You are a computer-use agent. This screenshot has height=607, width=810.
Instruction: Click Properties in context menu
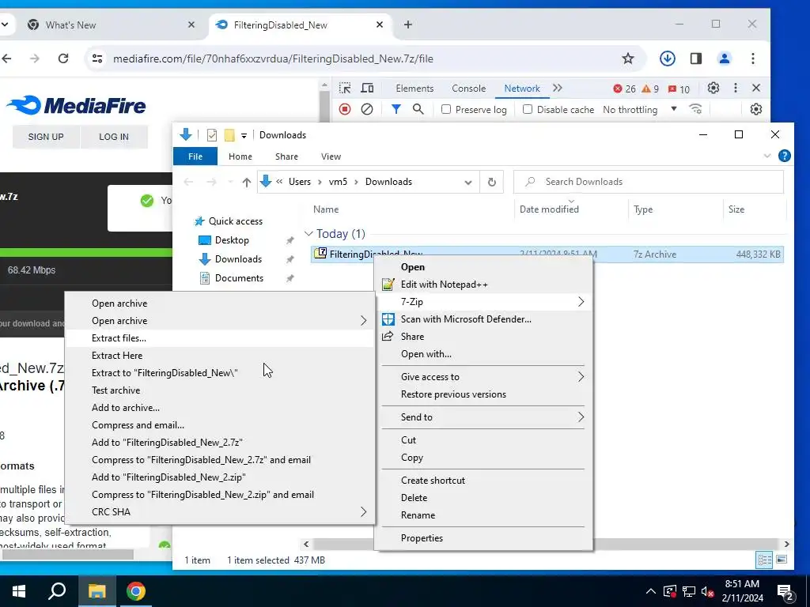click(x=483, y=537)
